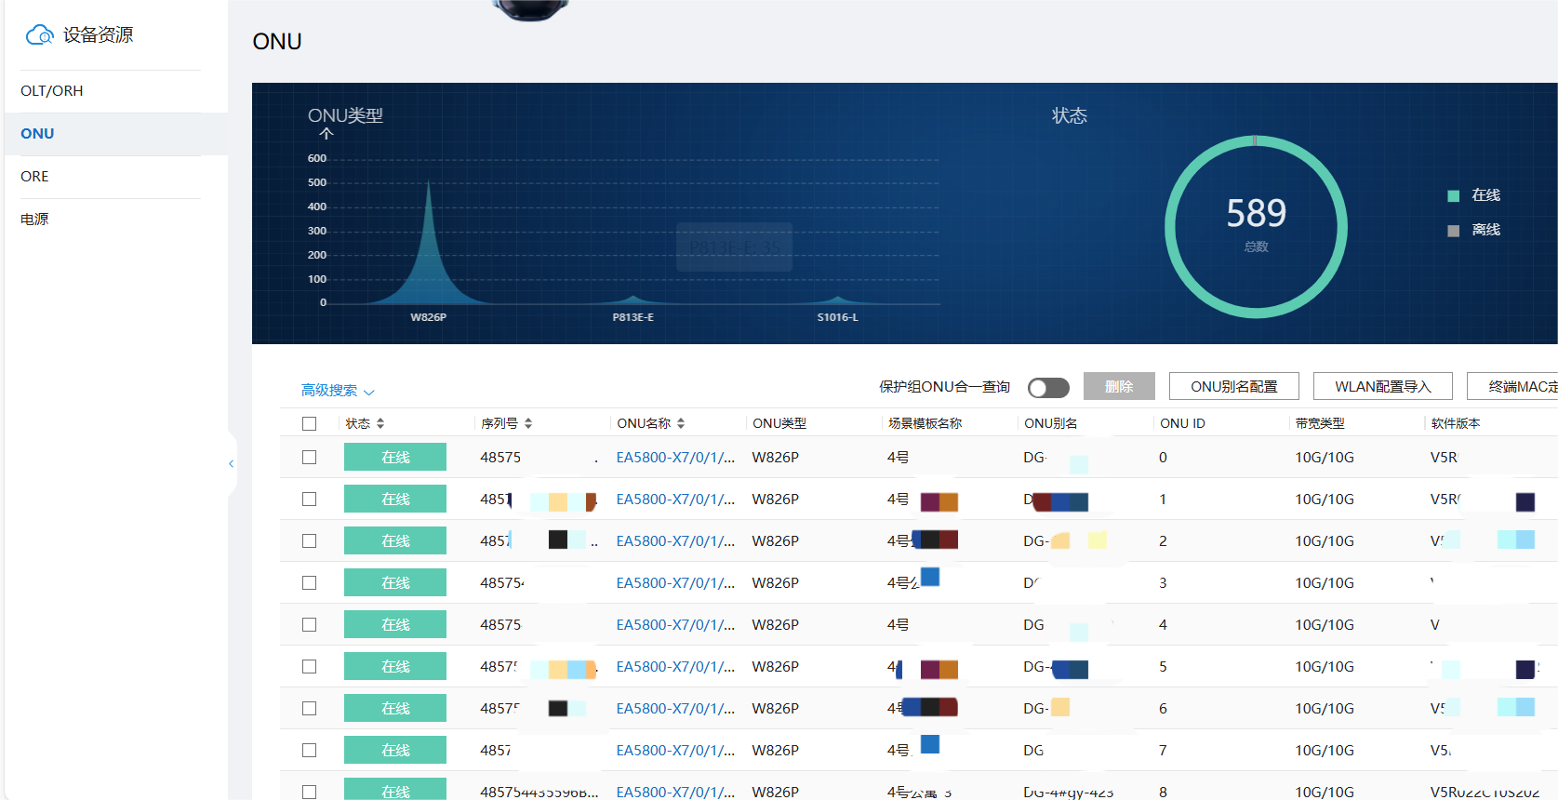1558x800 pixels.
Task: Open the 电源 sidebar menu item
Action: coord(34,220)
